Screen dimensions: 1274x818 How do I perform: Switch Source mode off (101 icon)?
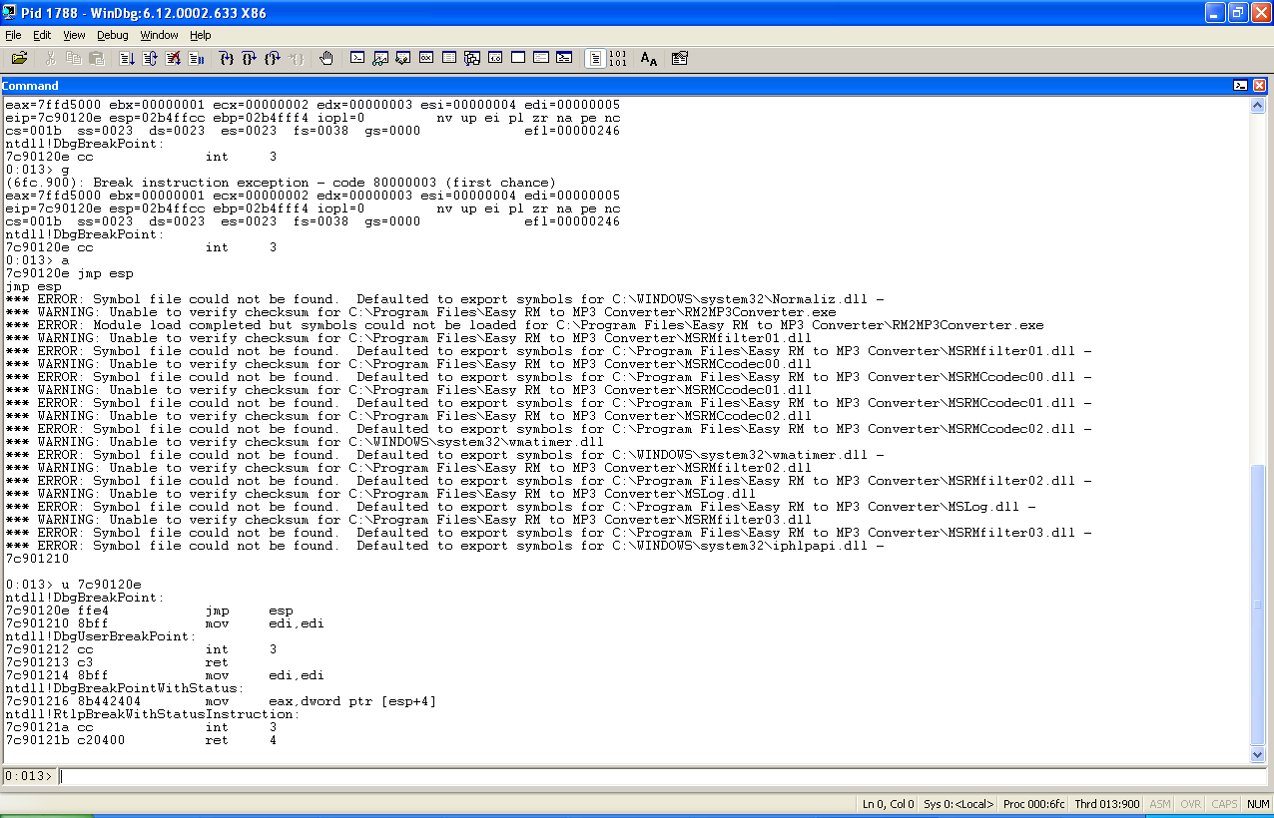[x=618, y=59]
